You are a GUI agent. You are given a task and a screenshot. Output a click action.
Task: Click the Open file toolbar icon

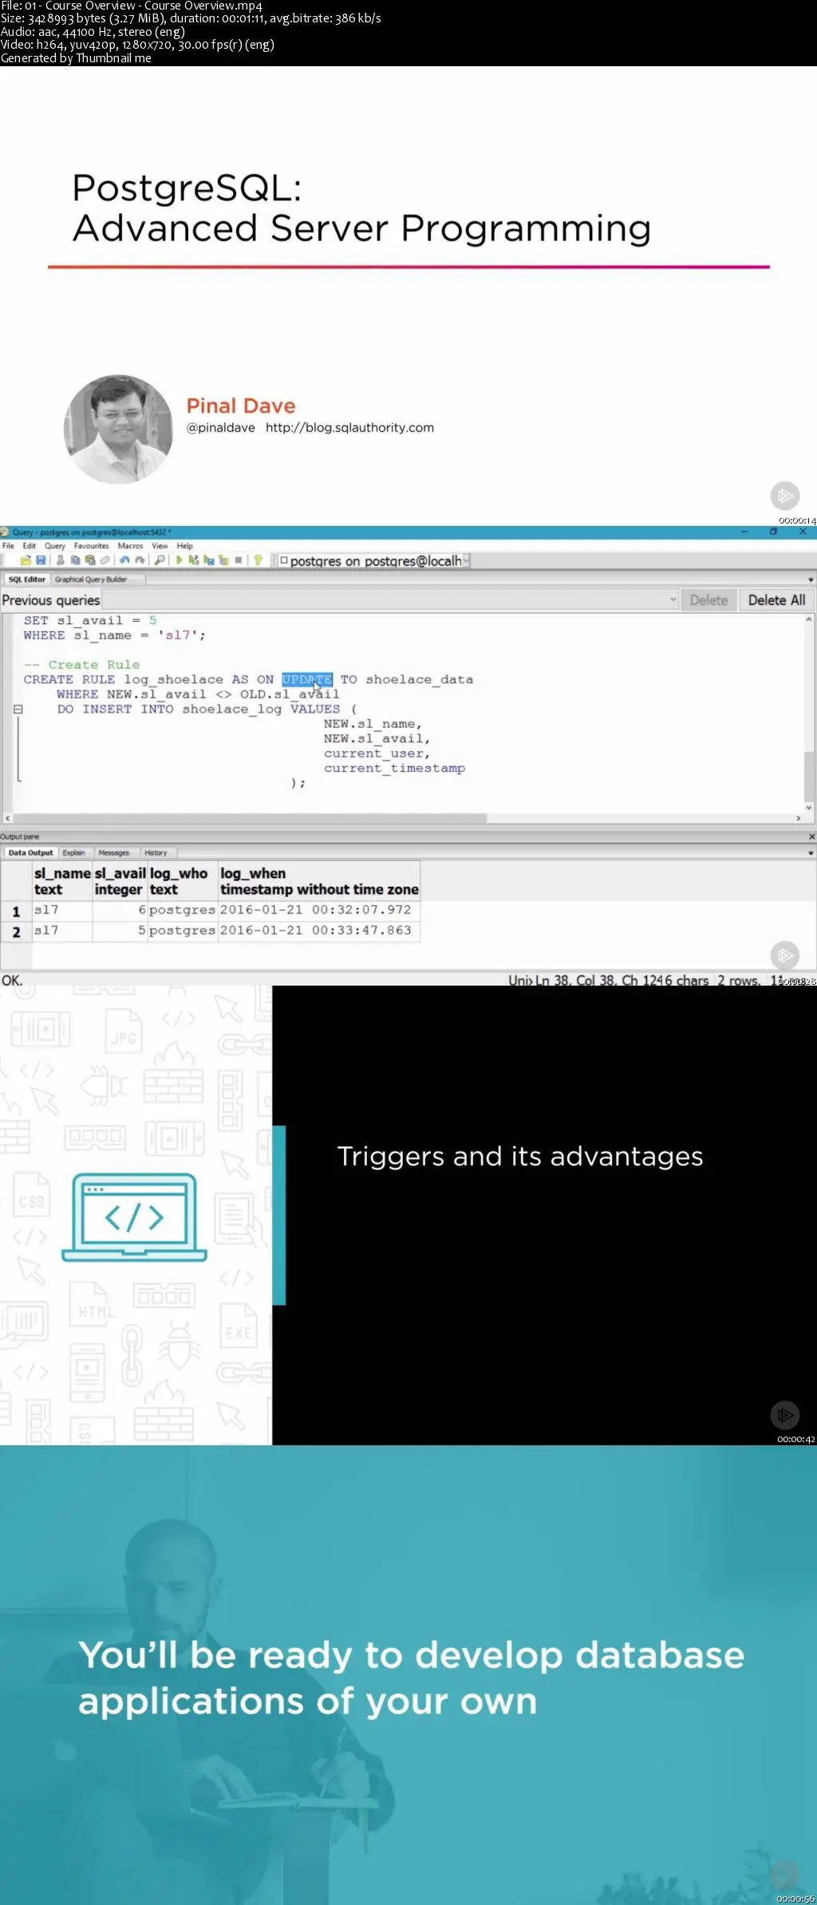tap(26, 560)
